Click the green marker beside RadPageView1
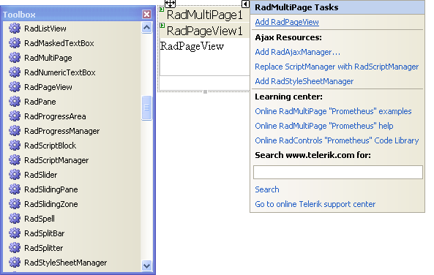The width and height of the screenshot is (434, 275). (x=162, y=26)
